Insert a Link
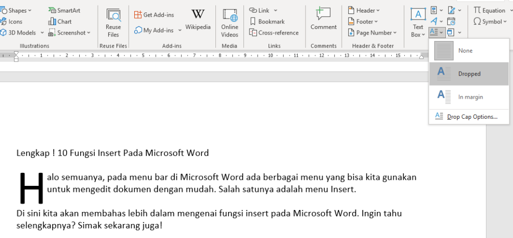 [260, 11]
